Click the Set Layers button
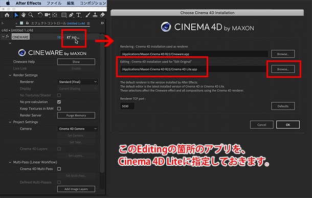 coord(76,156)
